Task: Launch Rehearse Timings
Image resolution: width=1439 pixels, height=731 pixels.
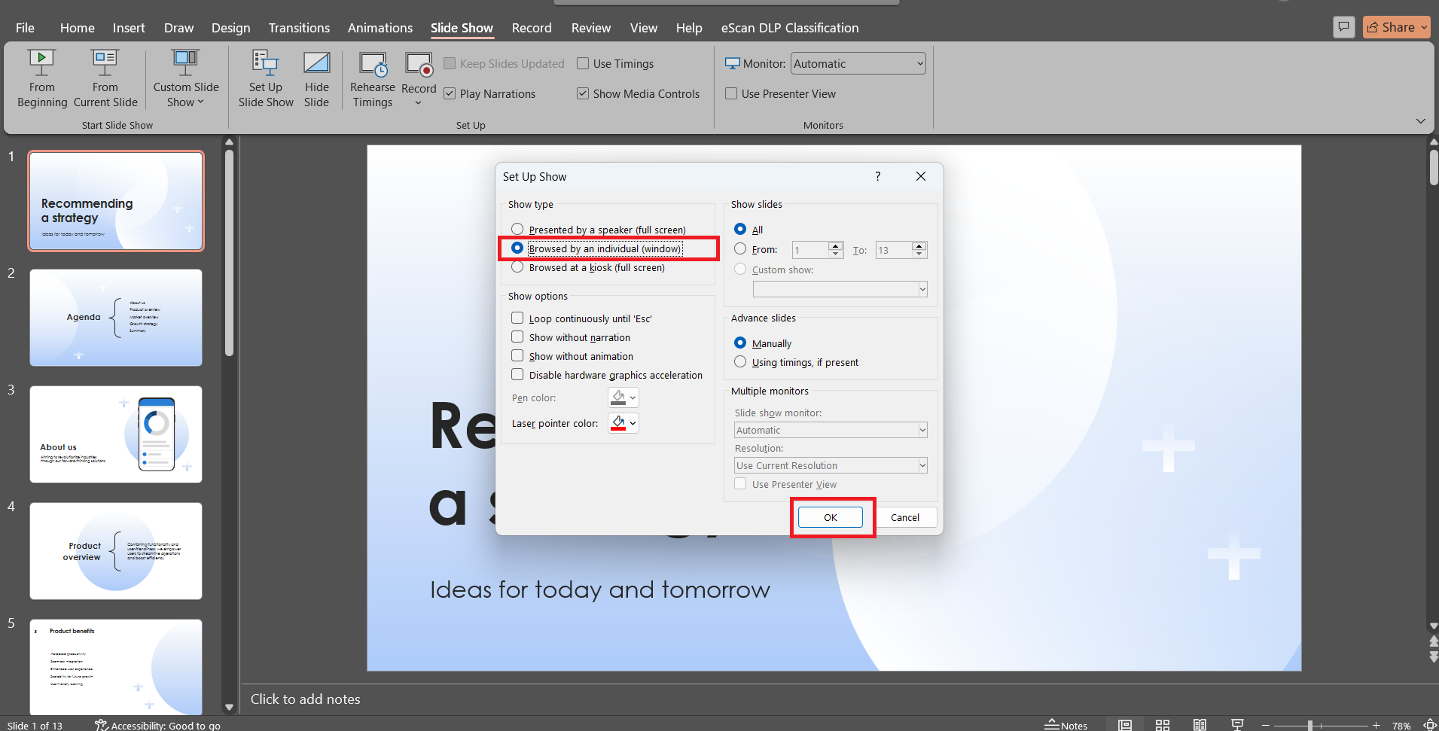Action: pos(372,78)
